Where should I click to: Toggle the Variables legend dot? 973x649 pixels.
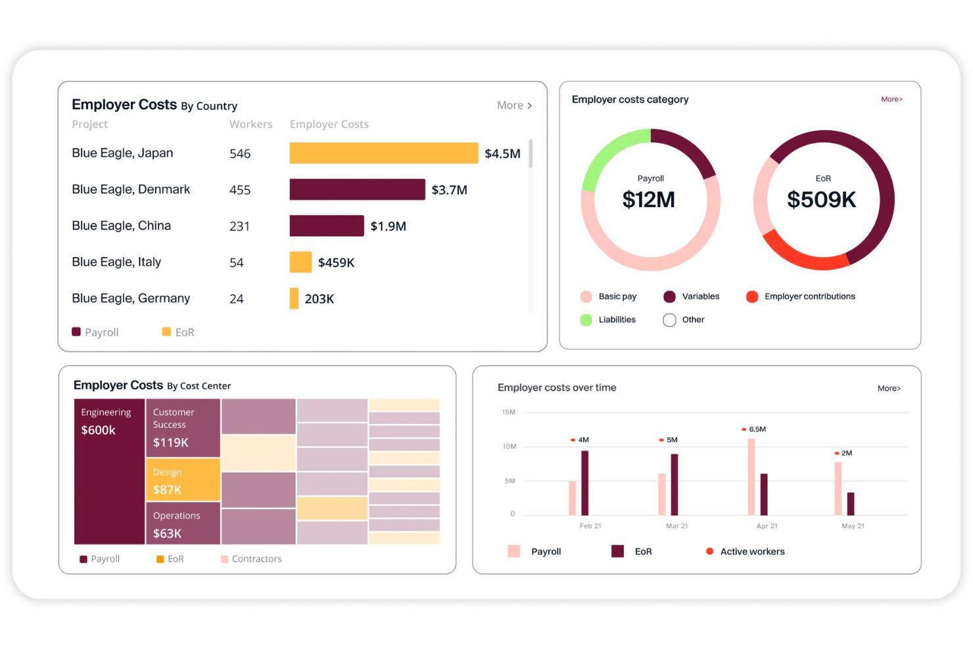click(x=669, y=297)
